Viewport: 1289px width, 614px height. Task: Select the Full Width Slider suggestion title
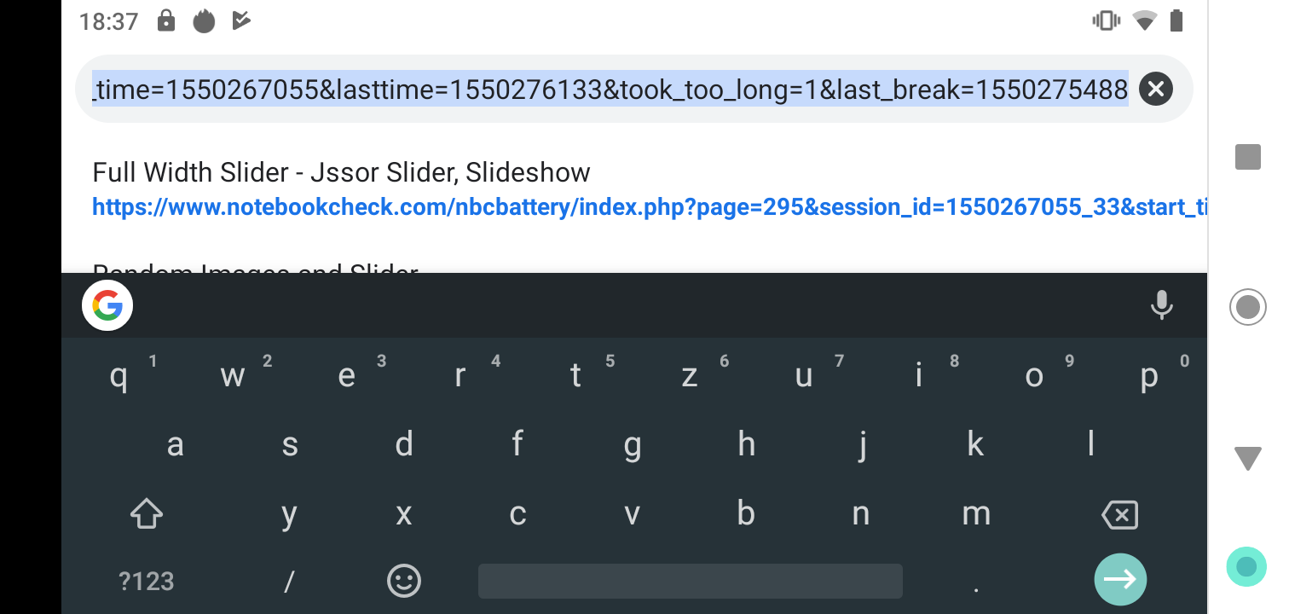[x=341, y=172]
